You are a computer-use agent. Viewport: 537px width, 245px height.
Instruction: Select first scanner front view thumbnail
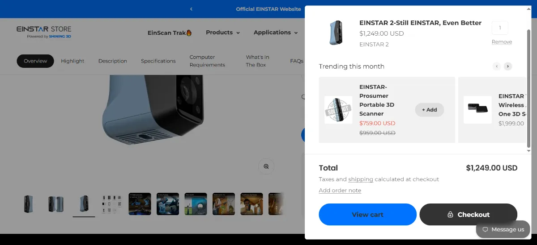tap(29, 204)
